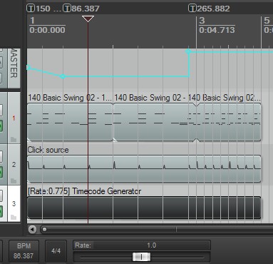Click measure 1 in the timeline ruler
Screen dimensions: 273x264
tap(33, 21)
